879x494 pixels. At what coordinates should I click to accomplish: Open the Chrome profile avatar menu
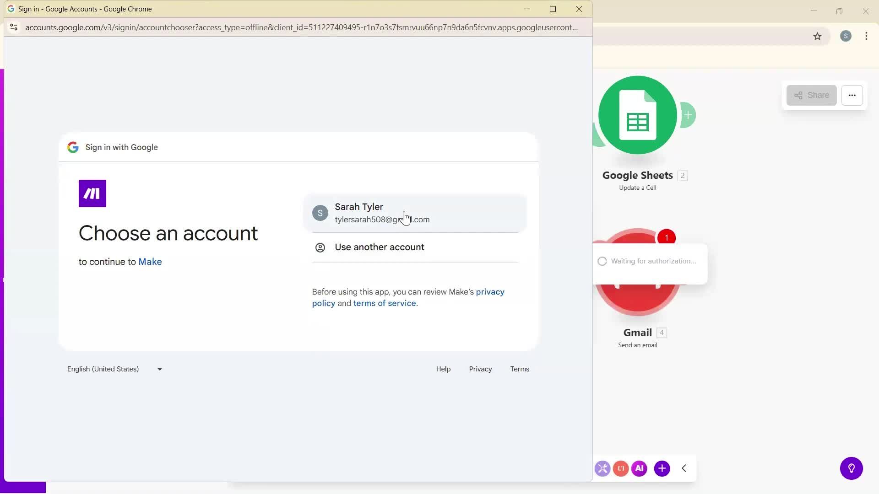click(x=846, y=36)
